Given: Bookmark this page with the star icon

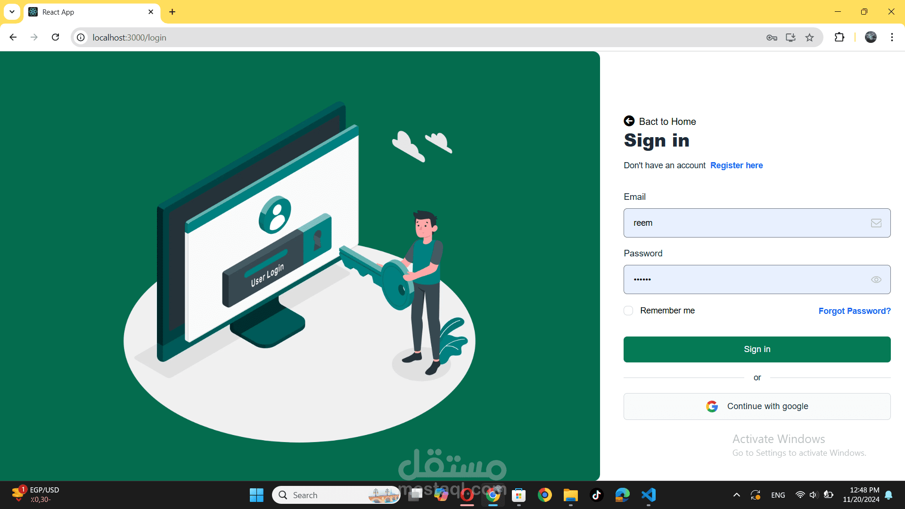Looking at the screenshot, I should pos(809,38).
